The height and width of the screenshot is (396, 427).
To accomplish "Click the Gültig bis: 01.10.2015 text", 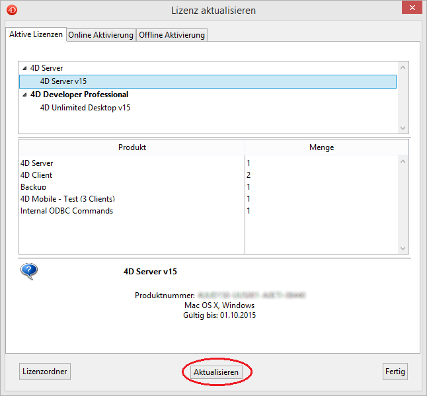I will [219, 315].
